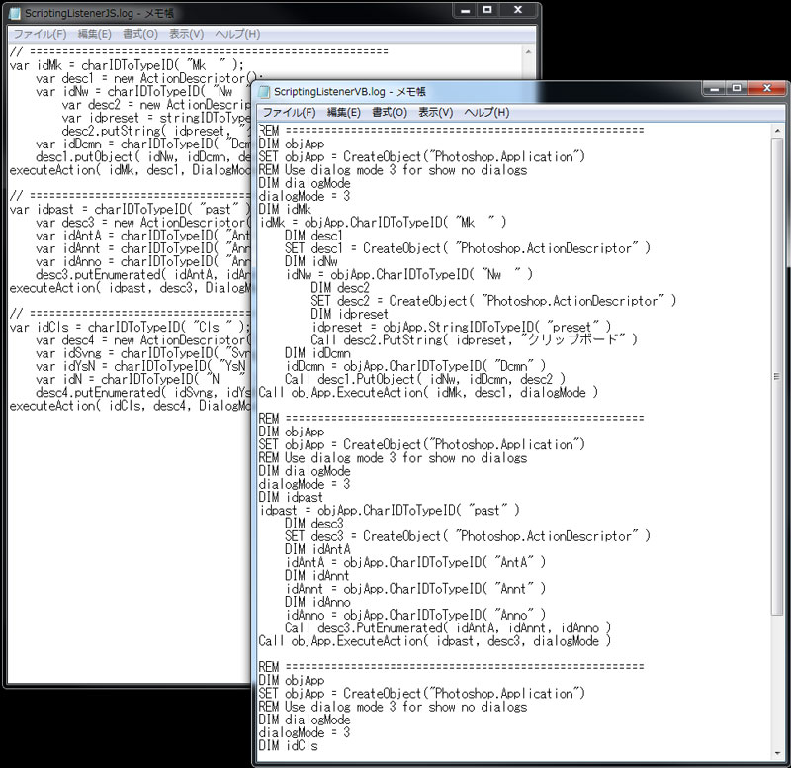791x768 pixels.
Task: Close the ScriptingListenerVB.log window
Action: [x=768, y=89]
